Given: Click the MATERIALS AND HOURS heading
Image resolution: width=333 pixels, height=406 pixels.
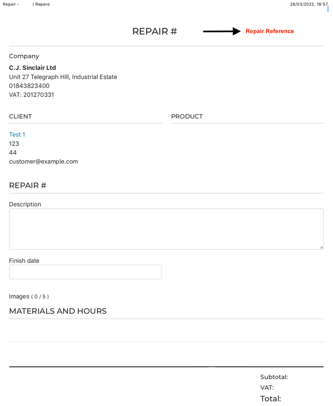Looking at the screenshot, I should click(58, 311).
